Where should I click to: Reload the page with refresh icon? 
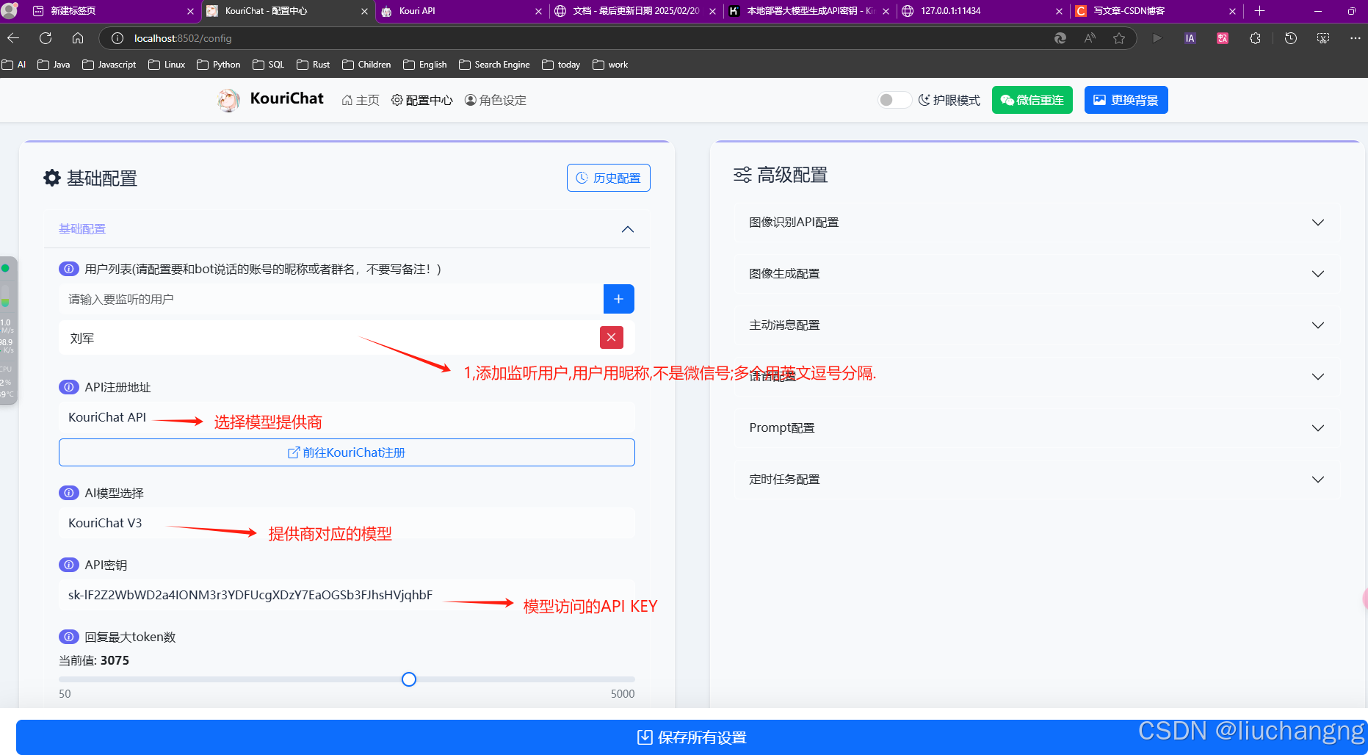coord(46,38)
